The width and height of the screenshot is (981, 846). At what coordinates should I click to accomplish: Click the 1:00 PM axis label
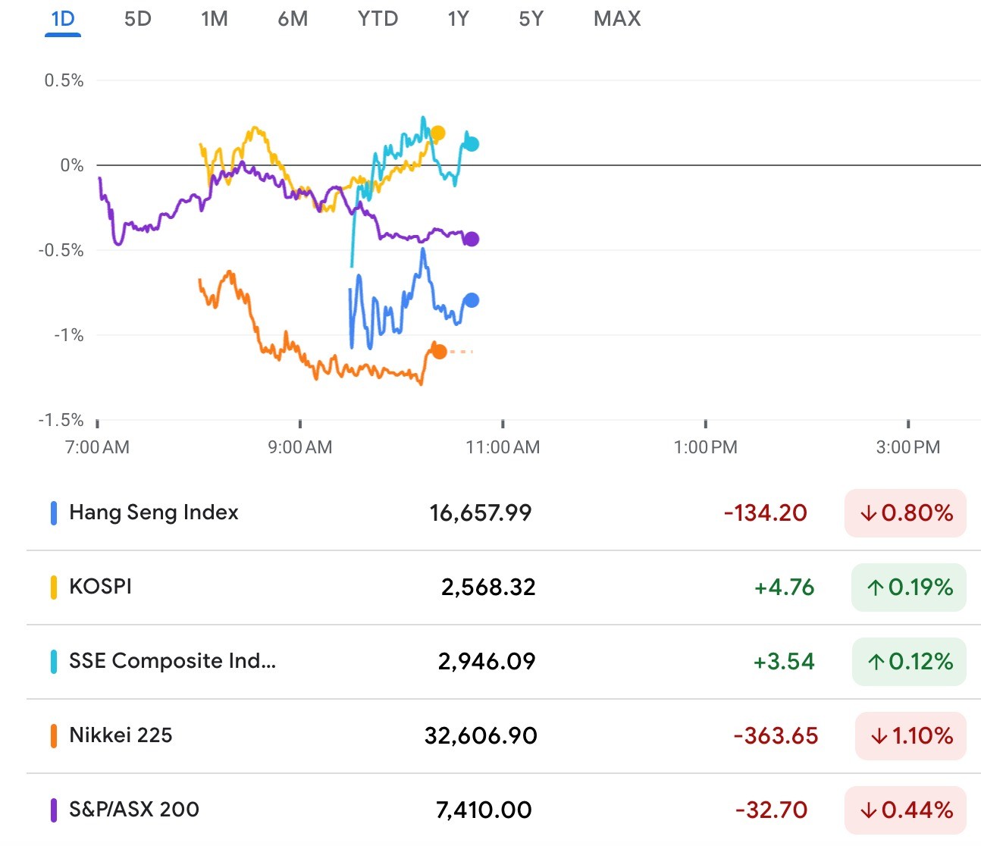[705, 447]
